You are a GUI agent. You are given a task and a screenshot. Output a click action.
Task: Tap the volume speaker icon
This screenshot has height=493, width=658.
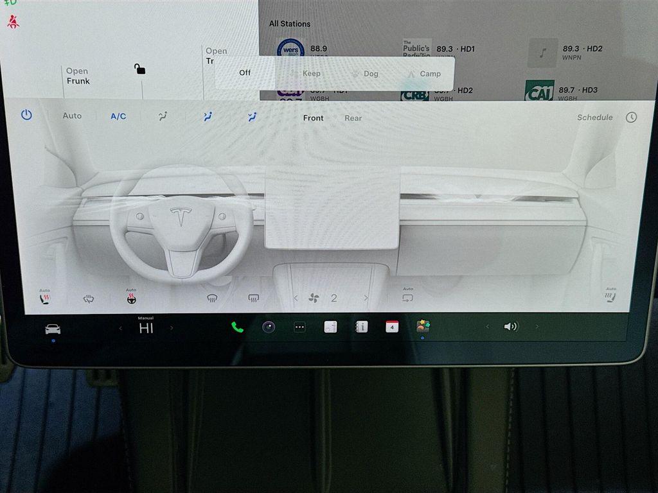(x=511, y=327)
